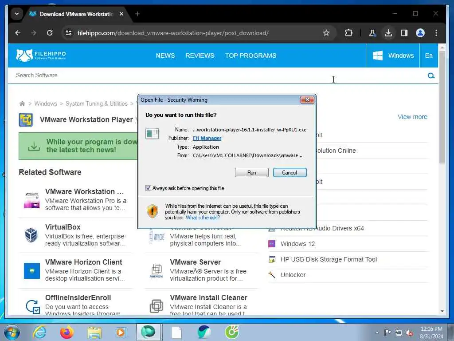Click the volume icon in system tray
Image resolution: width=454 pixels, height=341 pixels.
tap(409, 333)
